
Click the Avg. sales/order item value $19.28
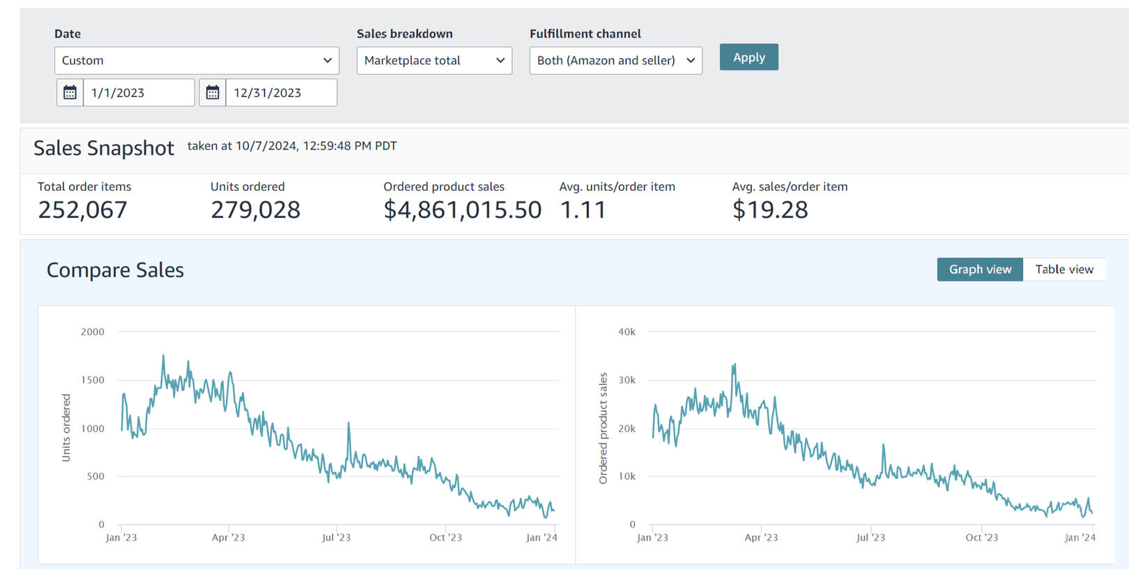coord(769,210)
